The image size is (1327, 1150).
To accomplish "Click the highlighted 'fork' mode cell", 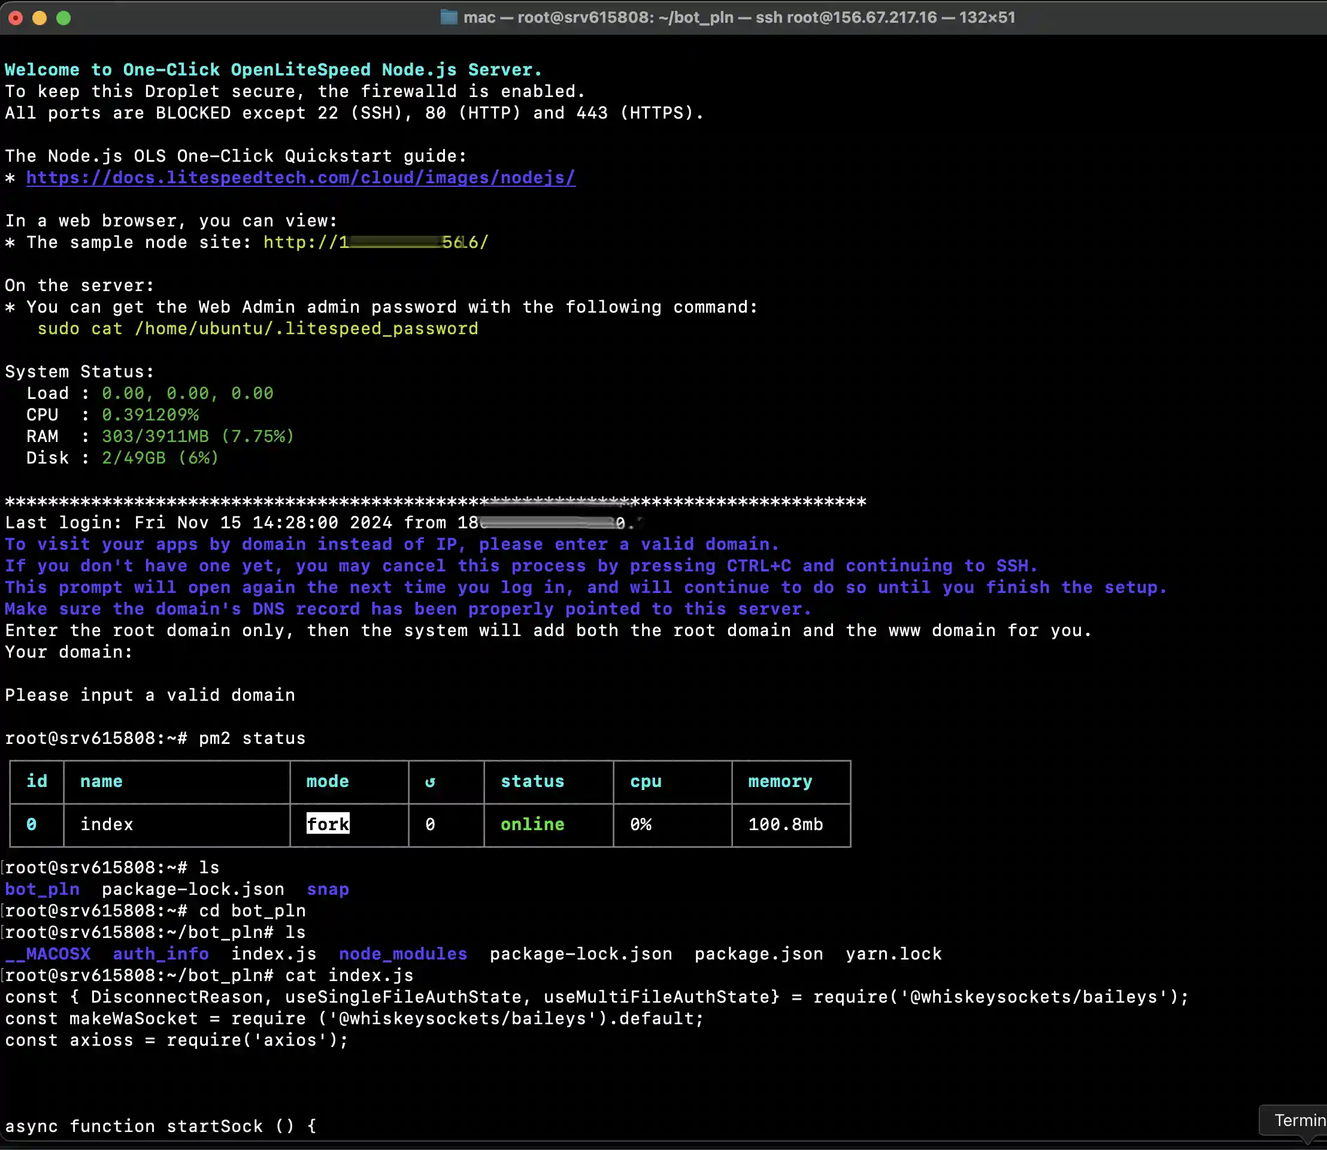I will click(x=327, y=824).
